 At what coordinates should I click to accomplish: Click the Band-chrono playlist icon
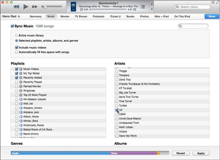[x=21, y=134]
